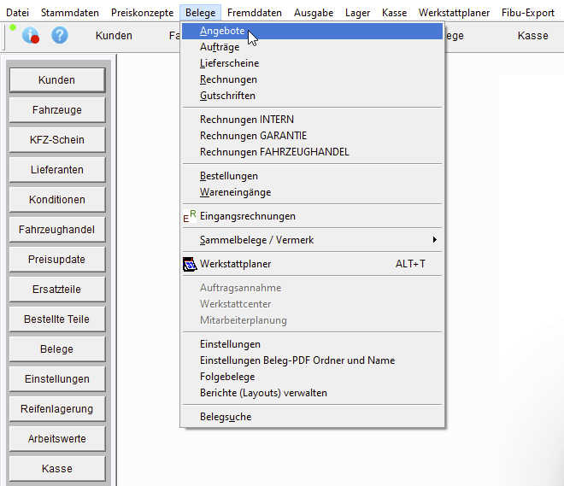This screenshot has width=564, height=486.
Task: Expand the Sammelbelege / Vermerk submenu arrow
Action: 434,240
